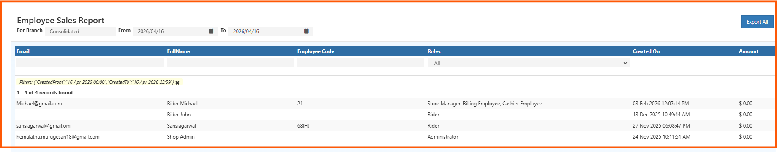Click the To date field 2026/04/16

click(266, 31)
